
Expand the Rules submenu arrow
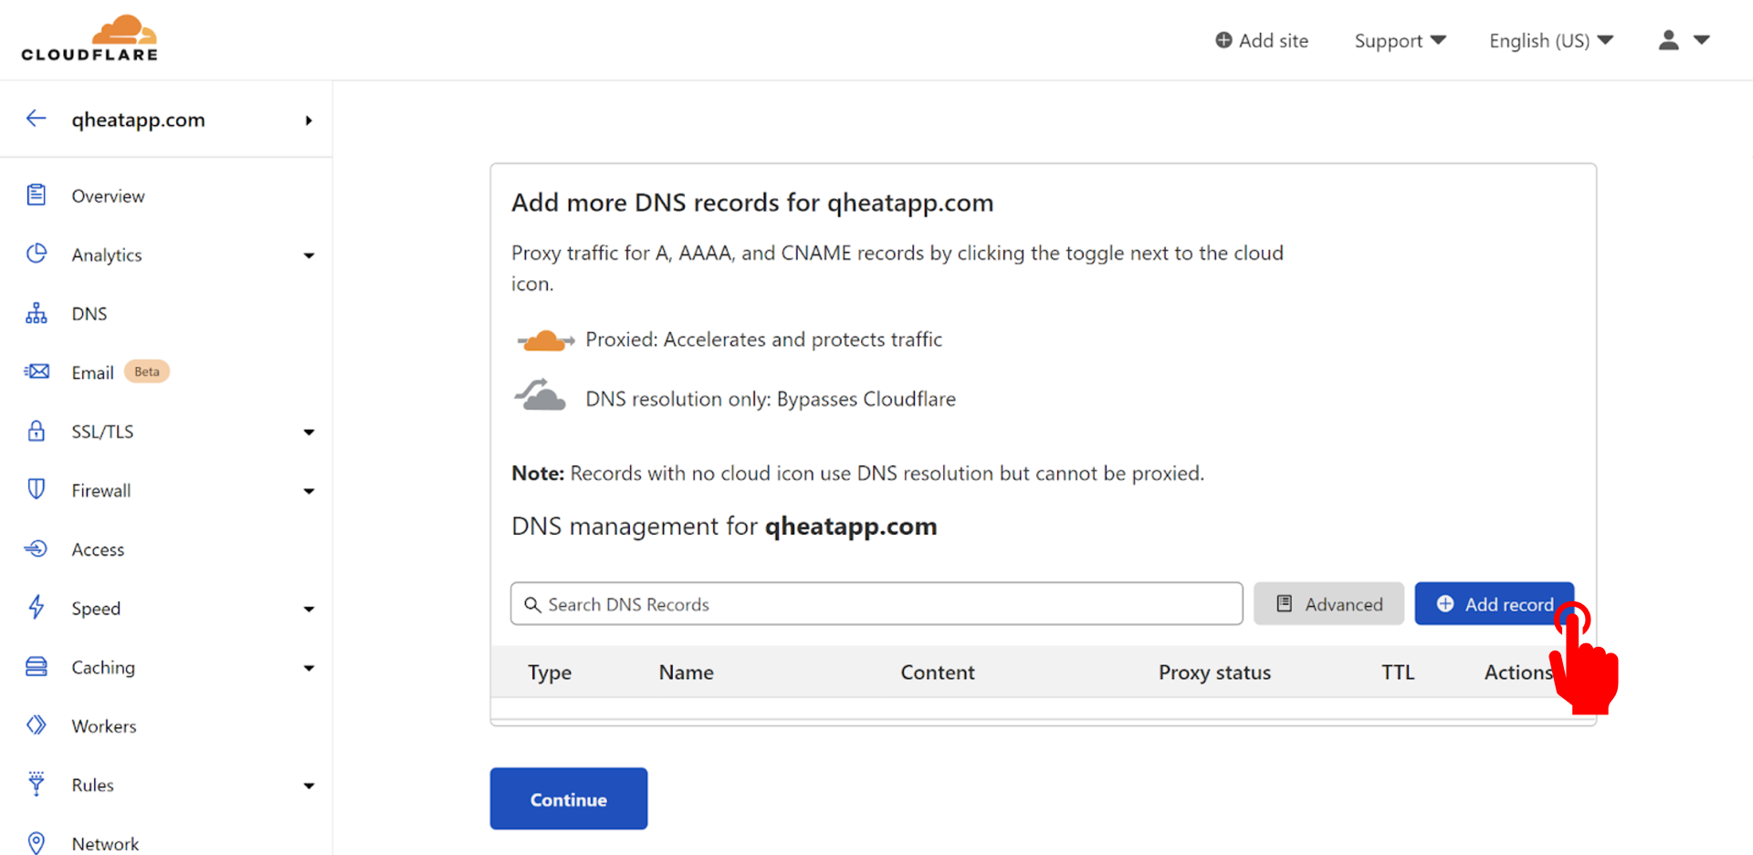tap(309, 786)
